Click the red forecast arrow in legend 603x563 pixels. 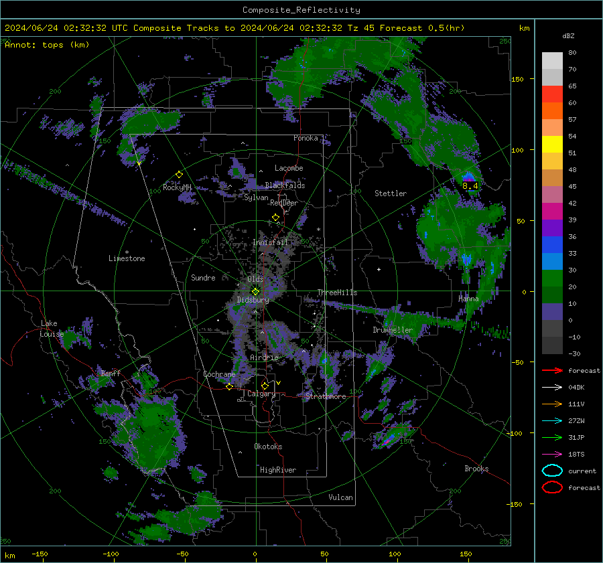552,370
